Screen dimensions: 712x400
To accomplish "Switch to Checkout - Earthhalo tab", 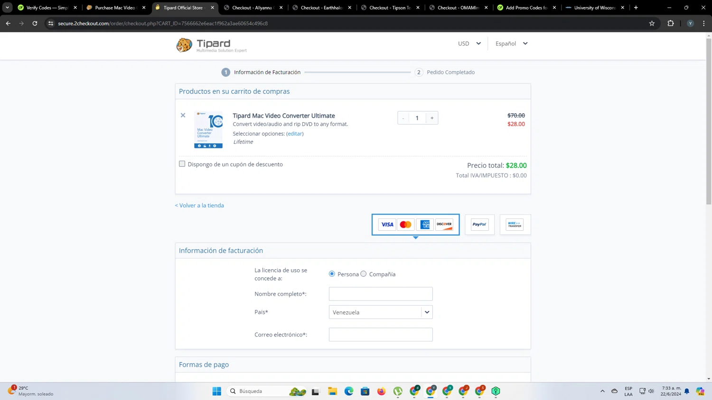I will tap(321, 8).
